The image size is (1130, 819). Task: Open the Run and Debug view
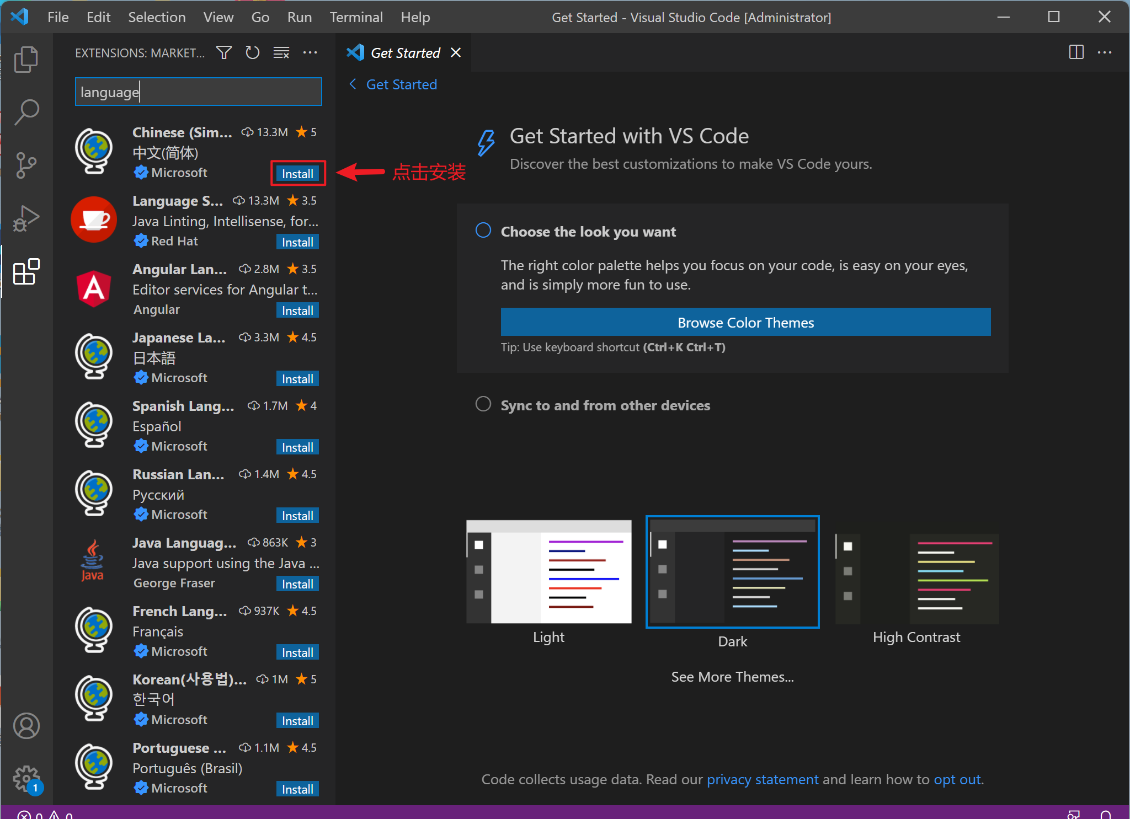pyautogui.click(x=26, y=218)
